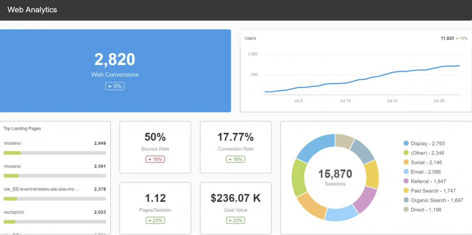Click the 9% growth badge on Web Conversions
The width and height of the screenshot is (472, 235).
(x=114, y=86)
